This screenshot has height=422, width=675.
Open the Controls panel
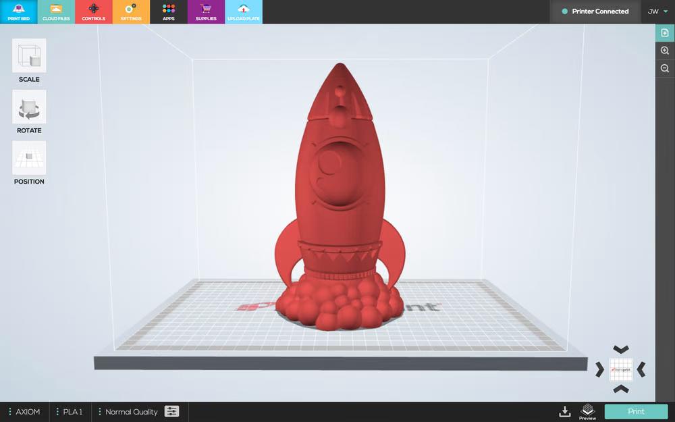pyautogui.click(x=93, y=11)
